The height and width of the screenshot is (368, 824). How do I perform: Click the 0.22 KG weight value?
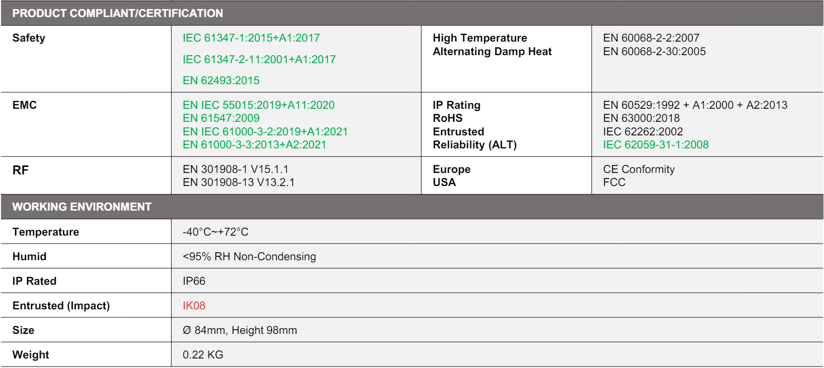point(203,355)
